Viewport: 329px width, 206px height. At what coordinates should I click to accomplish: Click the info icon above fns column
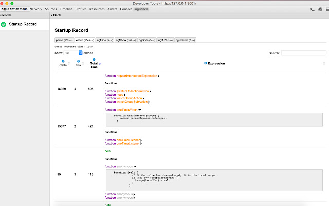pos(78,61)
